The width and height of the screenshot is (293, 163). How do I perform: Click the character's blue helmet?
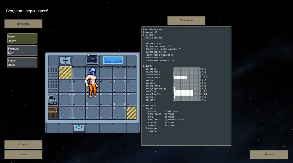tap(92, 71)
